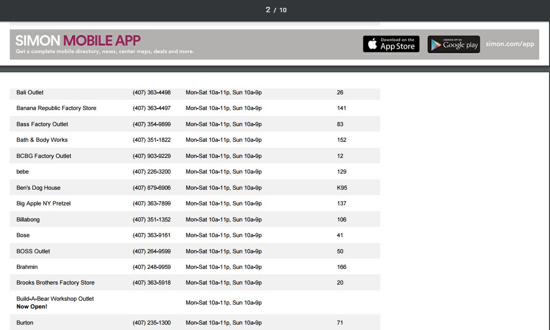Viewport: 550px width, 330px height.
Task: Select the Bass Factory Outlet row name
Action: 42,124
